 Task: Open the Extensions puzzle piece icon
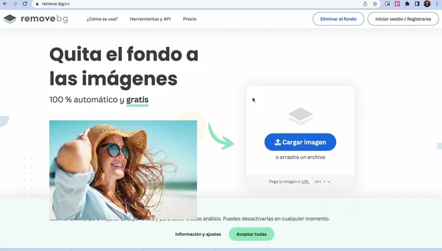click(x=407, y=4)
